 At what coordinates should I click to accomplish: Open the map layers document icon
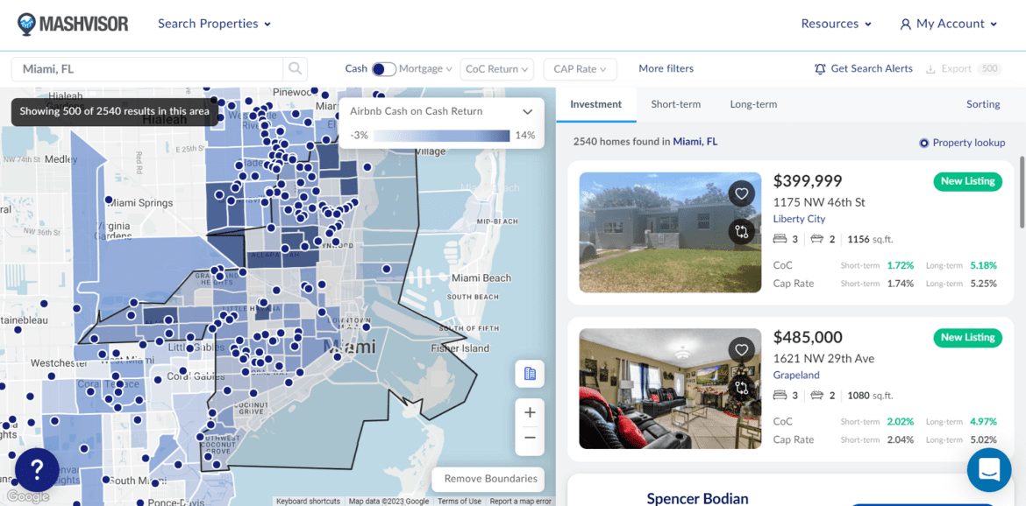[530, 374]
